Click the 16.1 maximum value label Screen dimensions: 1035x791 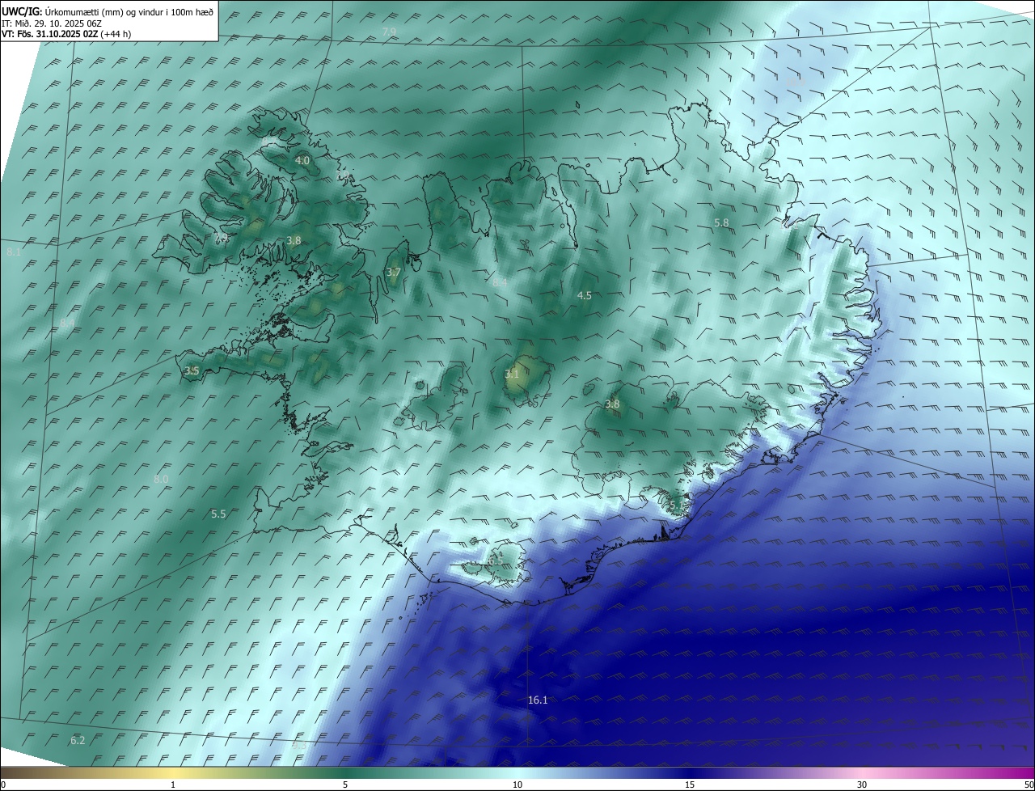click(x=538, y=700)
